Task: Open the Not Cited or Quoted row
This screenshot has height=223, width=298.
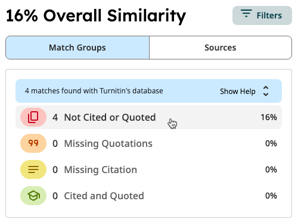Action: (148, 117)
